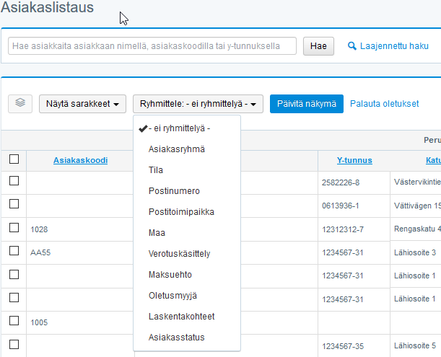The width and height of the screenshot is (441, 357).
Task: Choose Oletusmyyjä grouping option
Action: (187, 296)
